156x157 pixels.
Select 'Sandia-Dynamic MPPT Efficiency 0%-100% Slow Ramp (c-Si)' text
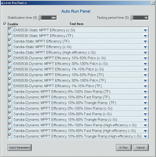[63, 108]
